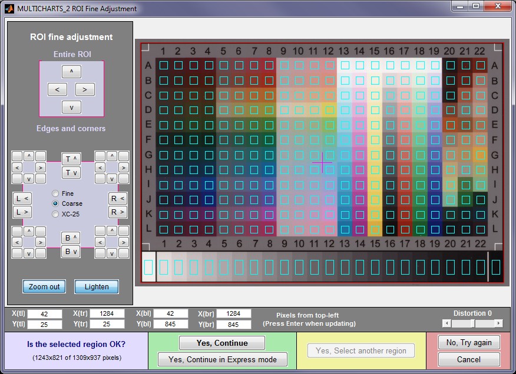Nudge bottom-left corner down

pyautogui.click(x=29, y=253)
